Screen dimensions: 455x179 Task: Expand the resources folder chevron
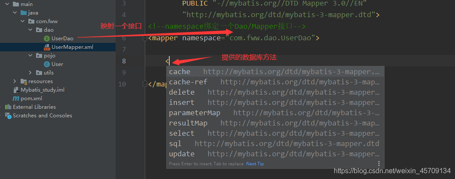[x=15, y=81]
